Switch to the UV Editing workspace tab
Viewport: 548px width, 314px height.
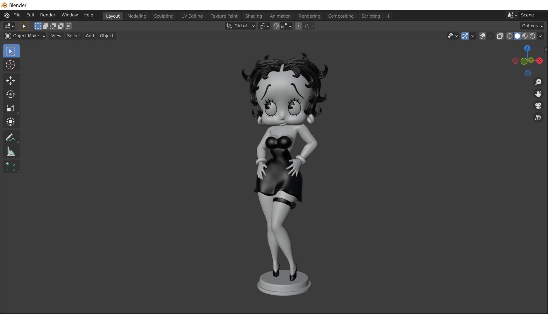[x=192, y=16]
